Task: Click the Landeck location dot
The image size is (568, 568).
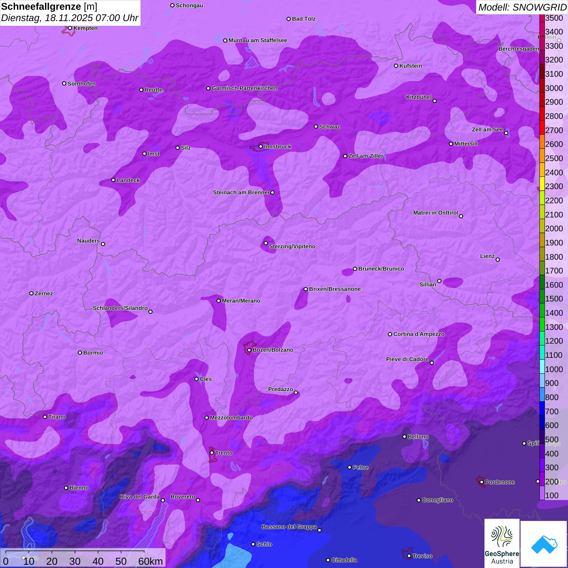Action: point(114,180)
